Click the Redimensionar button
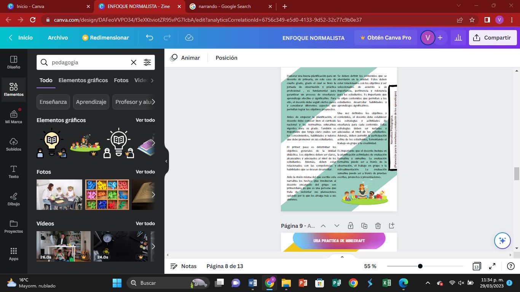 (105, 38)
